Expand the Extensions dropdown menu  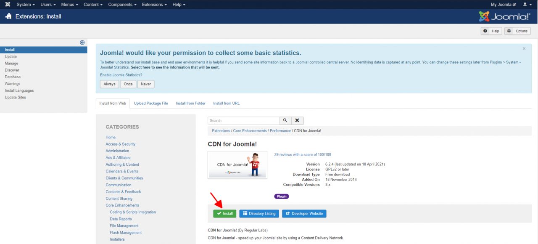(154, 5)
